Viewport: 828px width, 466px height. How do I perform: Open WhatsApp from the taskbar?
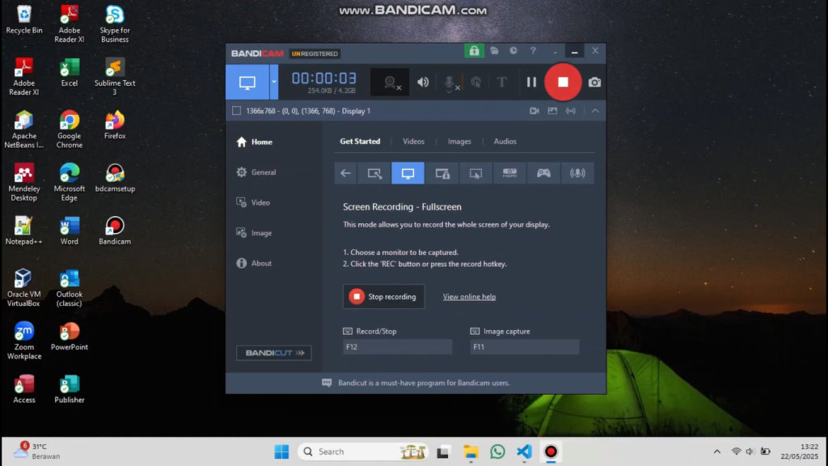tap(497, 451)
